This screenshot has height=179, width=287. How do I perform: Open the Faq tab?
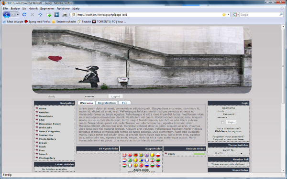(124, 103)
